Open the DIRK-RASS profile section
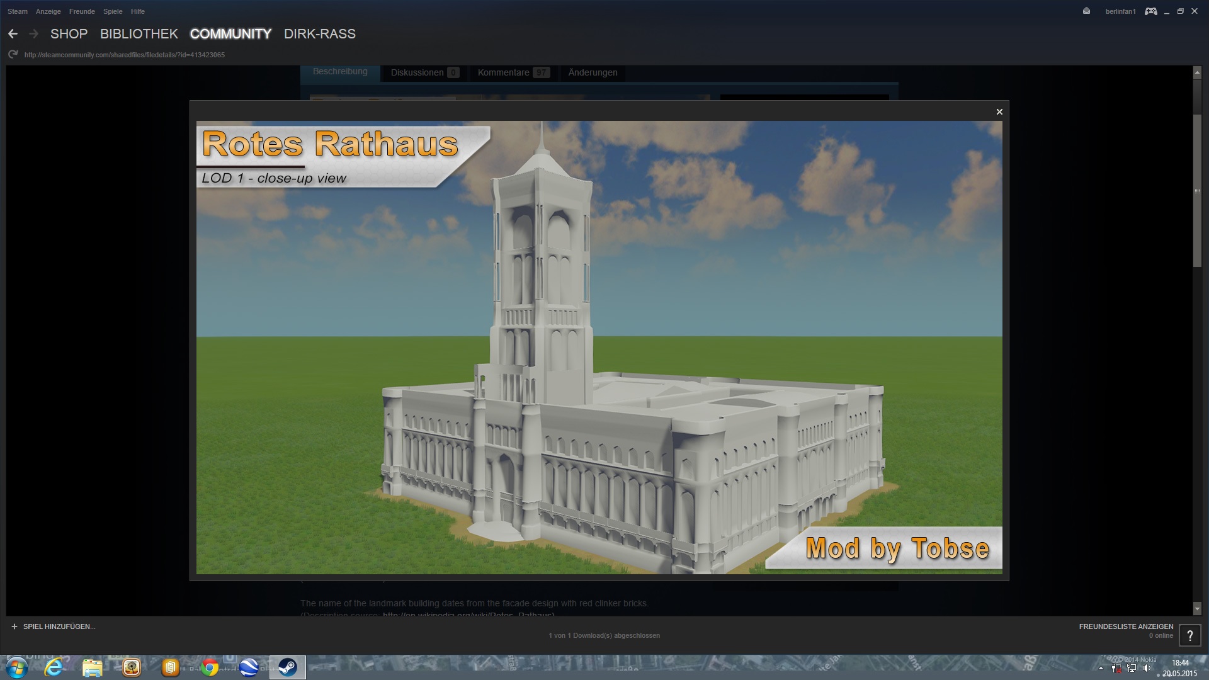The height and width of the screenshot is (680, 1209). 319,34
